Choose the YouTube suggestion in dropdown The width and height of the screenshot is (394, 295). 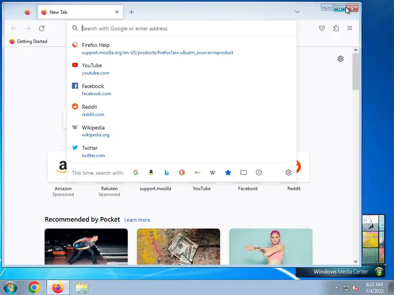pos(182,69)
